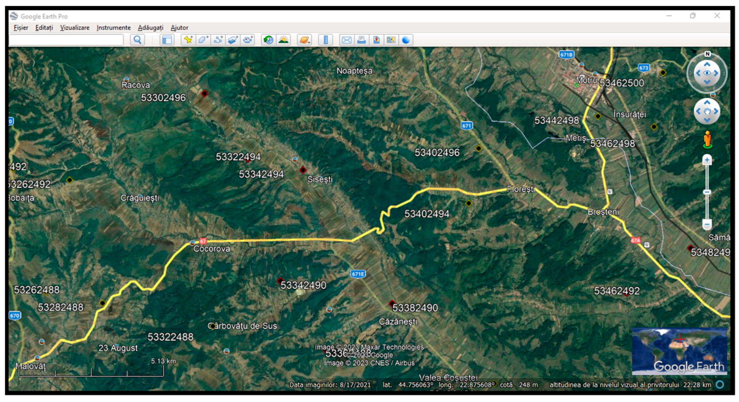
Task: Click inside the search input field
Action: [x=66, y=40]
